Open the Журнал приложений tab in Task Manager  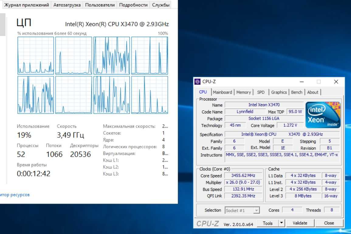pos(26,5)
